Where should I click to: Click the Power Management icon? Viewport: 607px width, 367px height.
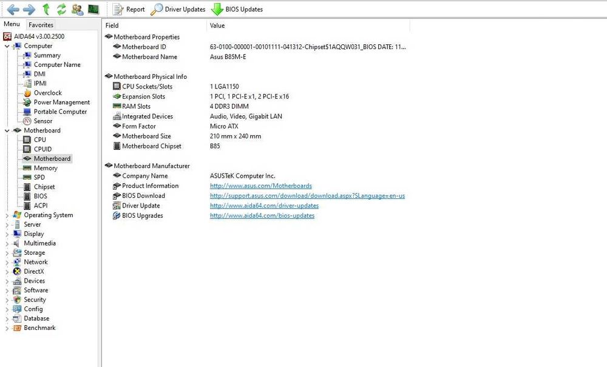[27, 102]
